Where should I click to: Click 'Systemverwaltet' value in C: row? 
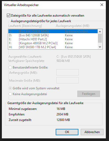click(x=76, y=31)
